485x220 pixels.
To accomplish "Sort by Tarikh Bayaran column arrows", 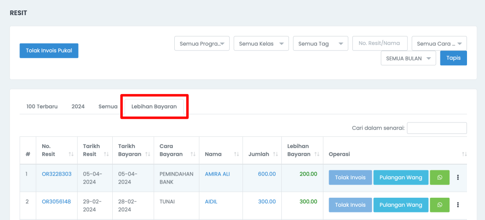I will point(148,154).
